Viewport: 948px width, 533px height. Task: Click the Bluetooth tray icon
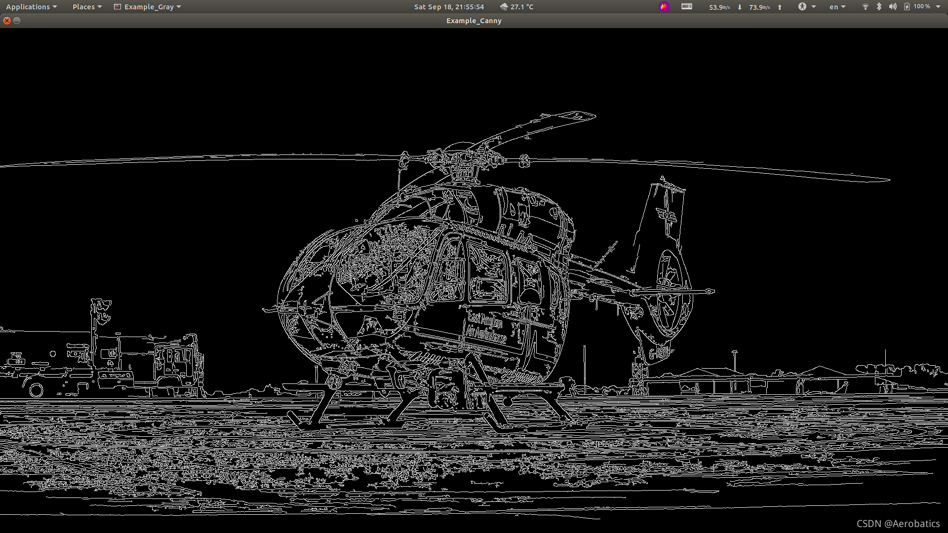click(879, 6)
